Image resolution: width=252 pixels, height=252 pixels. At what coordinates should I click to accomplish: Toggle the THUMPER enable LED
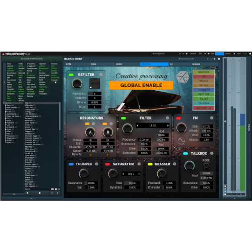(71, 164)
